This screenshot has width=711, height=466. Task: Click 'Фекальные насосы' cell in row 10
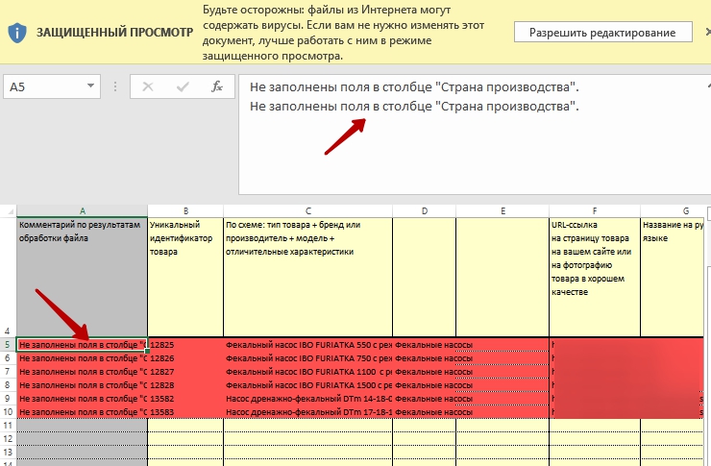point(424,412)
